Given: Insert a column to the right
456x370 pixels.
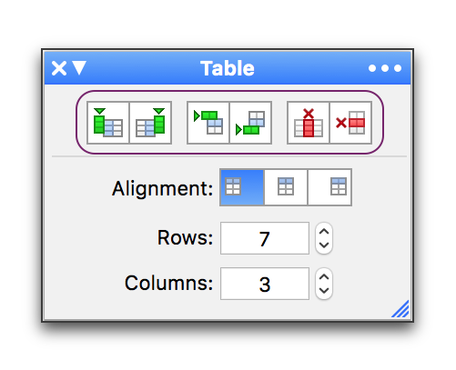Looking at the screenshot, I should 150,123.
